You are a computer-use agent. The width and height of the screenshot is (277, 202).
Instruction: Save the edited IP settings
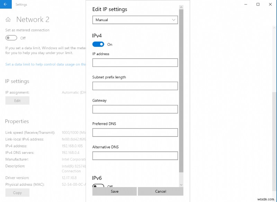click(x=114, y=191)
